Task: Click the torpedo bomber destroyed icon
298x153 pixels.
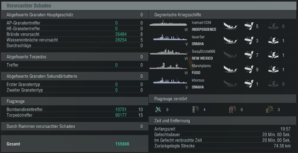Action: (x=232, y=109)
